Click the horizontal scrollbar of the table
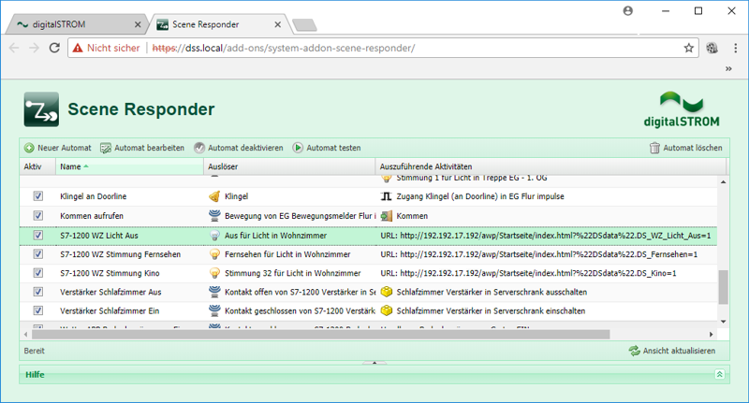 click(328, 334)
